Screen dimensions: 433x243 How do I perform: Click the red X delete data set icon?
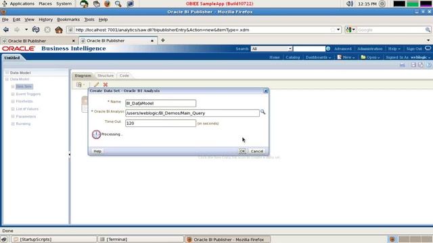(x=106, y=84)
